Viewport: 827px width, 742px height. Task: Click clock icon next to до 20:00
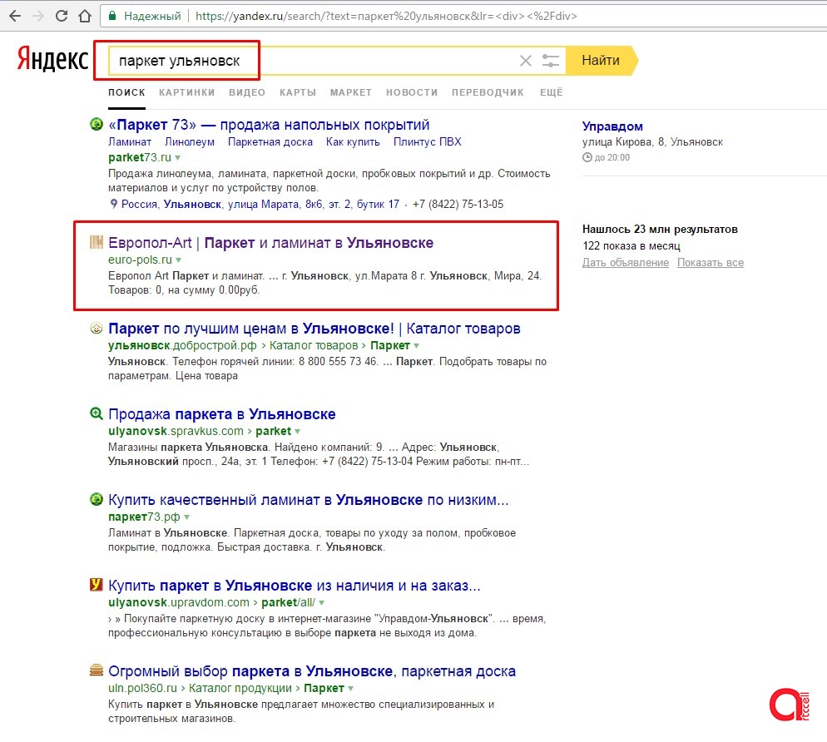coord(587,157)
